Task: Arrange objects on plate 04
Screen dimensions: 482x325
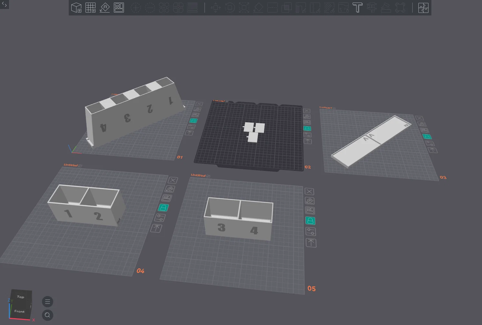Action: (x=167, y=198)
